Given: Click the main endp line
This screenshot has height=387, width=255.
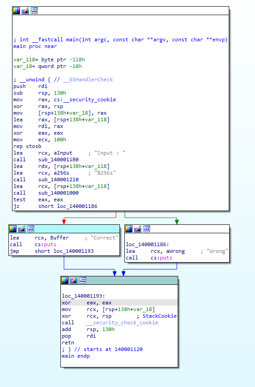Looking at the screenshot, I should pyautogui.click(x=76, y=356).
